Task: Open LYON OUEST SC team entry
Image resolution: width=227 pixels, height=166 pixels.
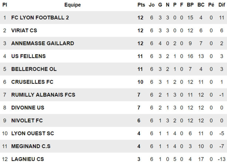Action: pyautogui.click(x=33, y=133)
